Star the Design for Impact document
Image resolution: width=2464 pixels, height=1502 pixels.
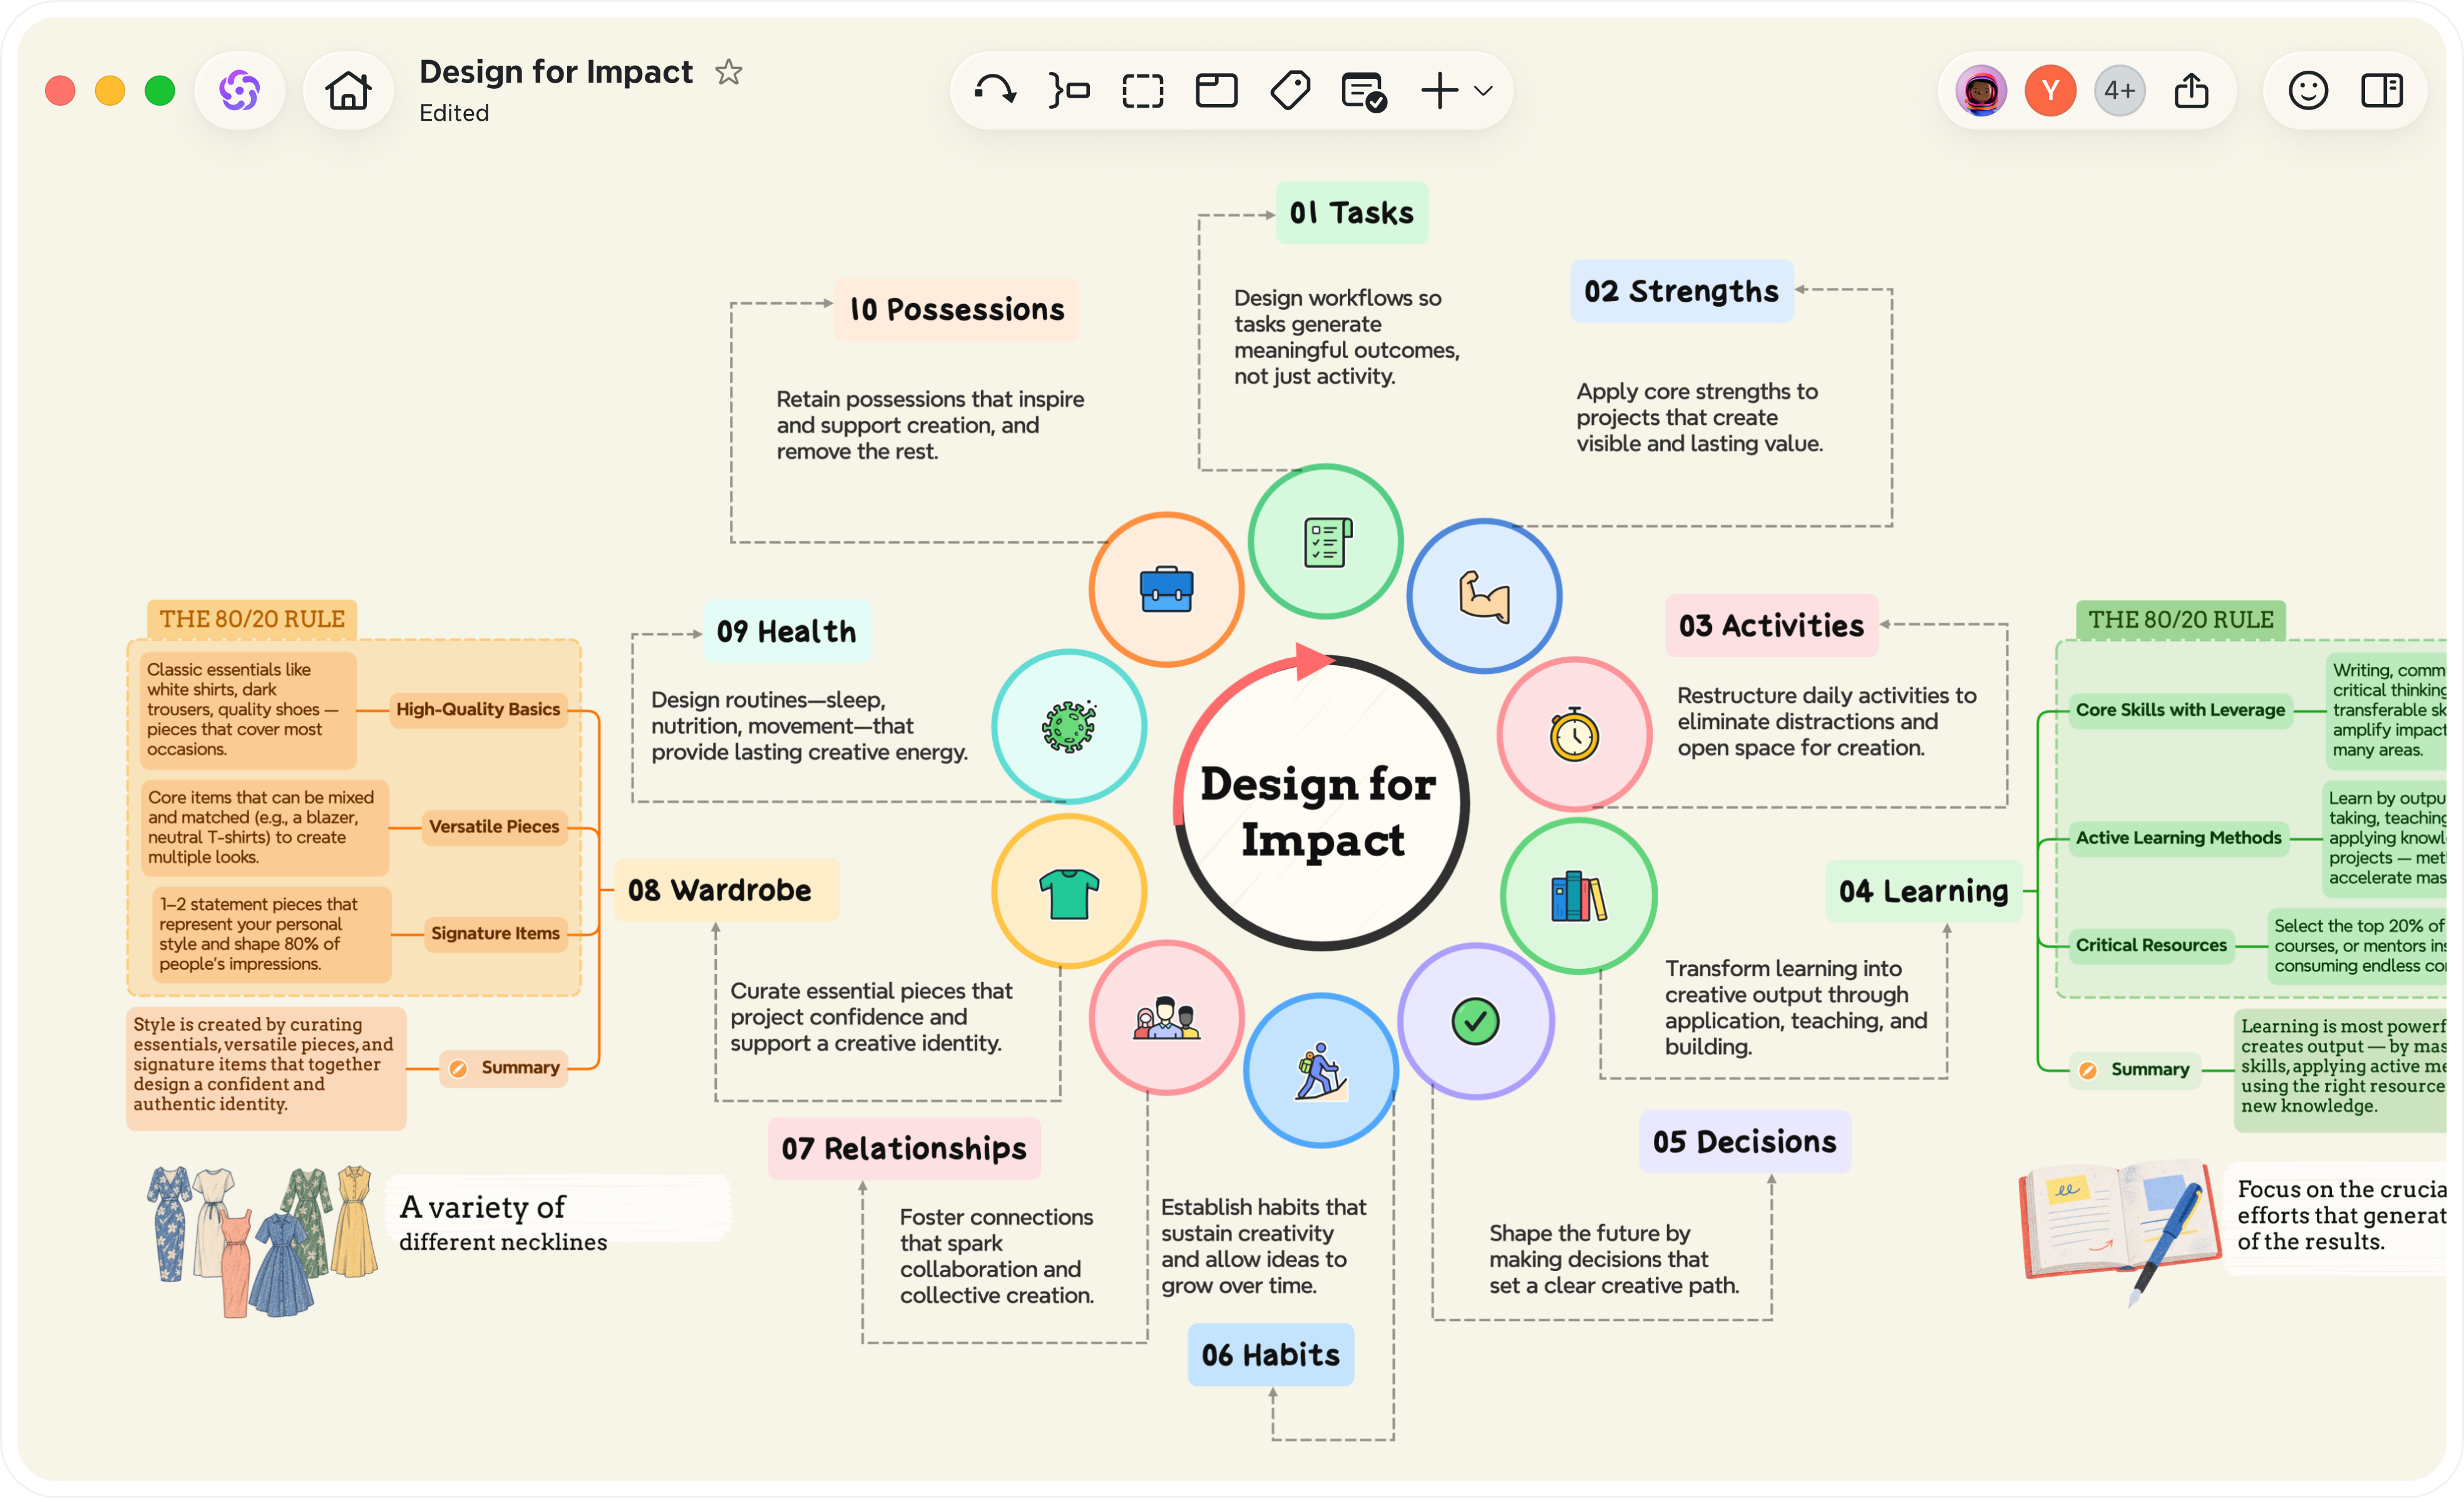[729, 72]
